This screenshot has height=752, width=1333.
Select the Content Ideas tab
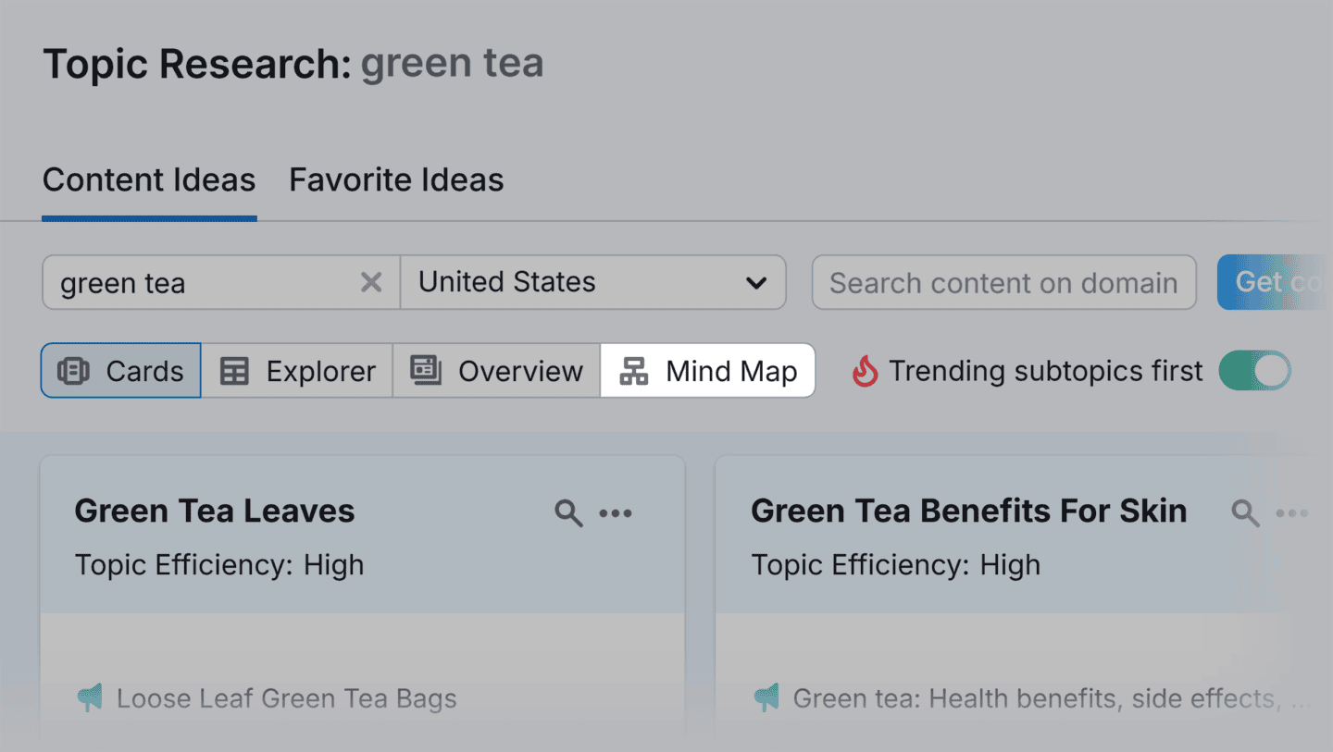pyautogui.click(x=148, y=179)
